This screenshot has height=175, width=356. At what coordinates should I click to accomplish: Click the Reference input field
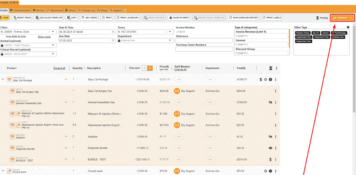(204, 40)
